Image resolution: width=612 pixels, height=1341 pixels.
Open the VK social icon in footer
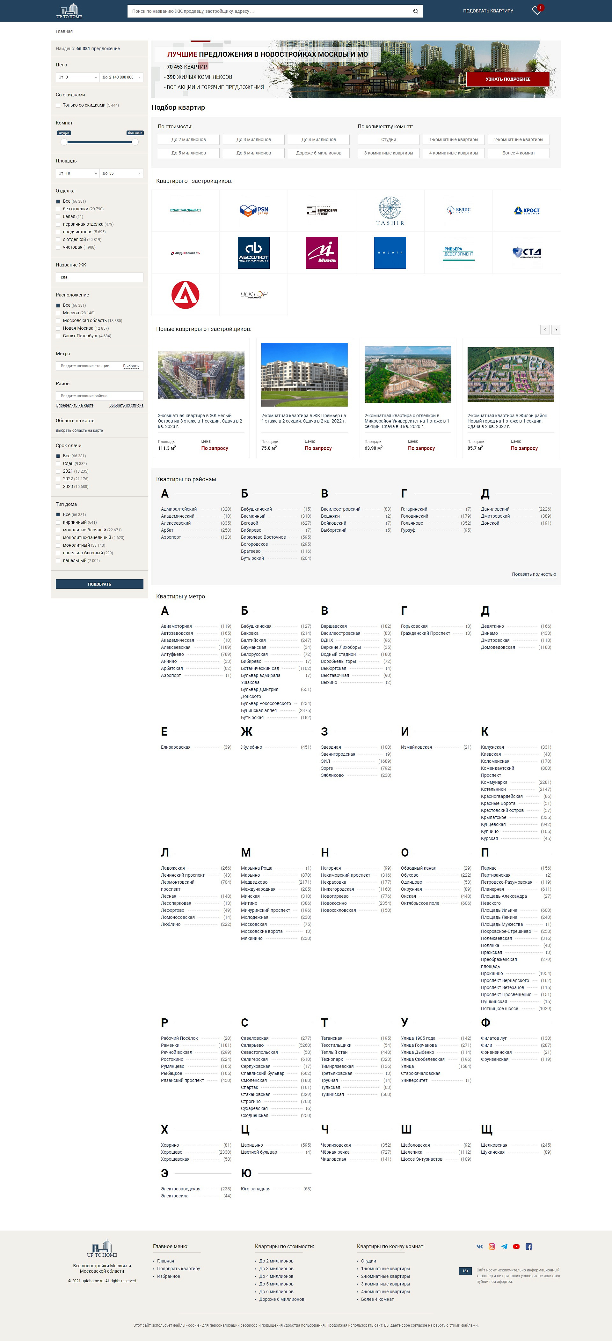479,1246
